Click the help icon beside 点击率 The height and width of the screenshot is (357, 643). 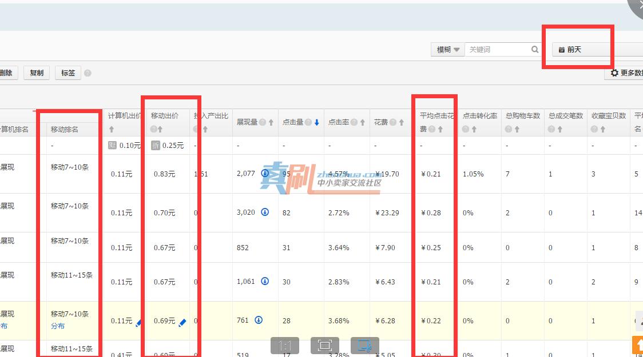[x=354, y=122]
